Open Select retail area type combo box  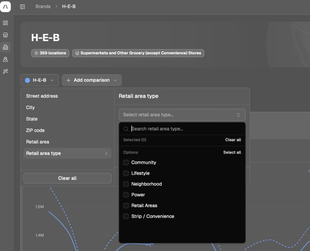(x=182, y=115)
